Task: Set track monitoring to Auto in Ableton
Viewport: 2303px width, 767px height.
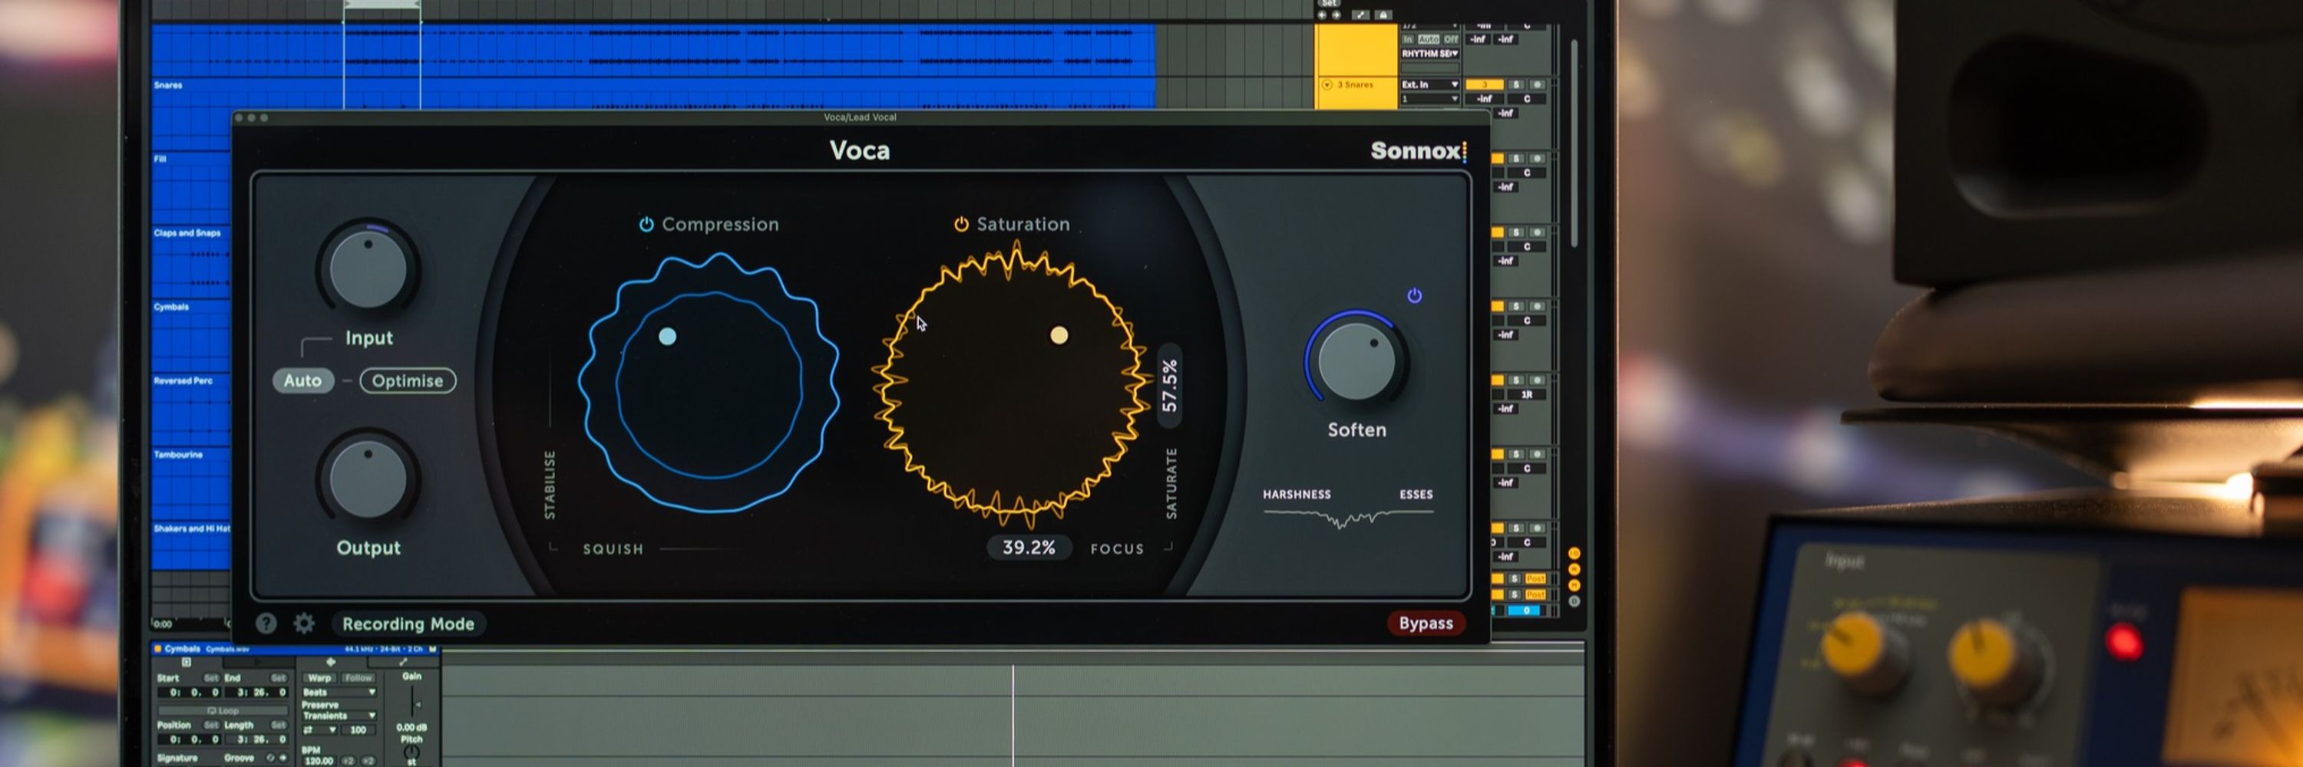Action: [1429, 39]
